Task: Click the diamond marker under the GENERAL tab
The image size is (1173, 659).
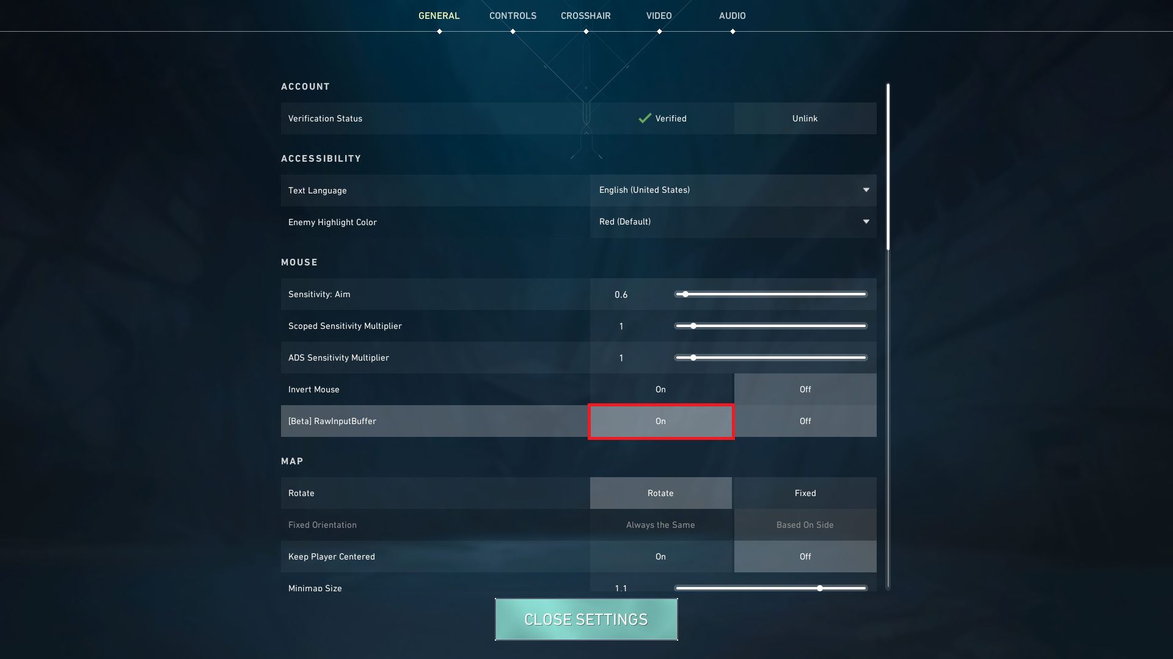Action: pyautogui.click(x=439, y=32)
